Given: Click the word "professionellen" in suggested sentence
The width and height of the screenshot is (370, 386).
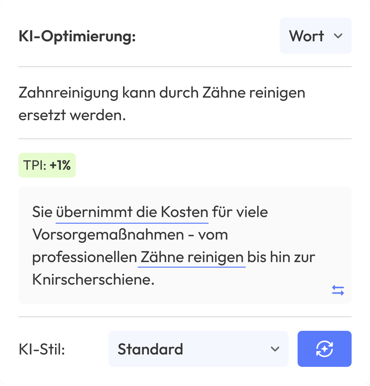Looking at the screenshot, I should tap(84, 258).
